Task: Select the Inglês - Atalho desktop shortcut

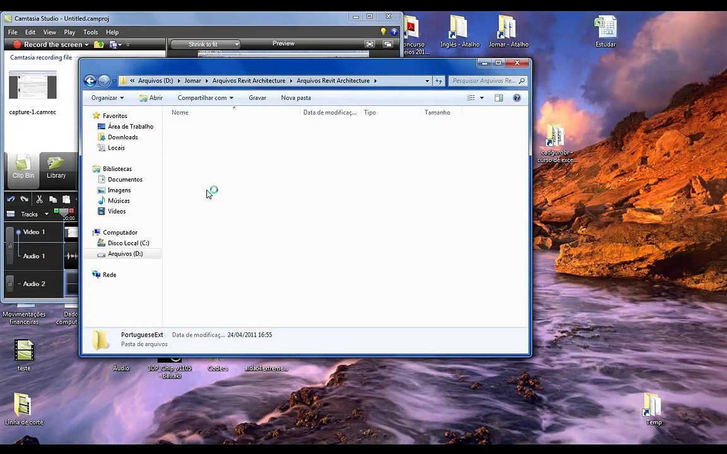Action: coord(459,32)
